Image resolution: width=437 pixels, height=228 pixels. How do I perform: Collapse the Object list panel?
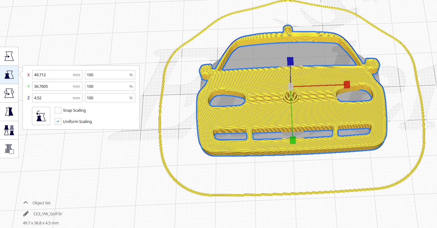click(26, 203)
